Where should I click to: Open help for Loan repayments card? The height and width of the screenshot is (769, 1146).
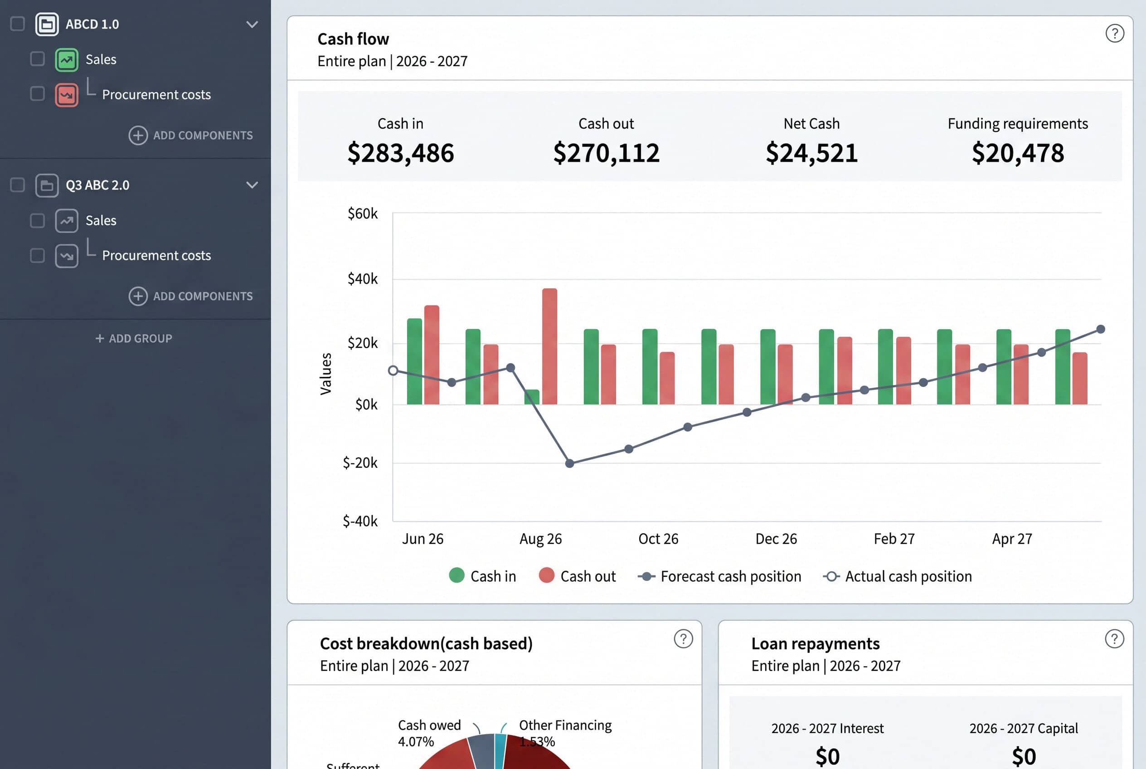(x=1114, y=638)
